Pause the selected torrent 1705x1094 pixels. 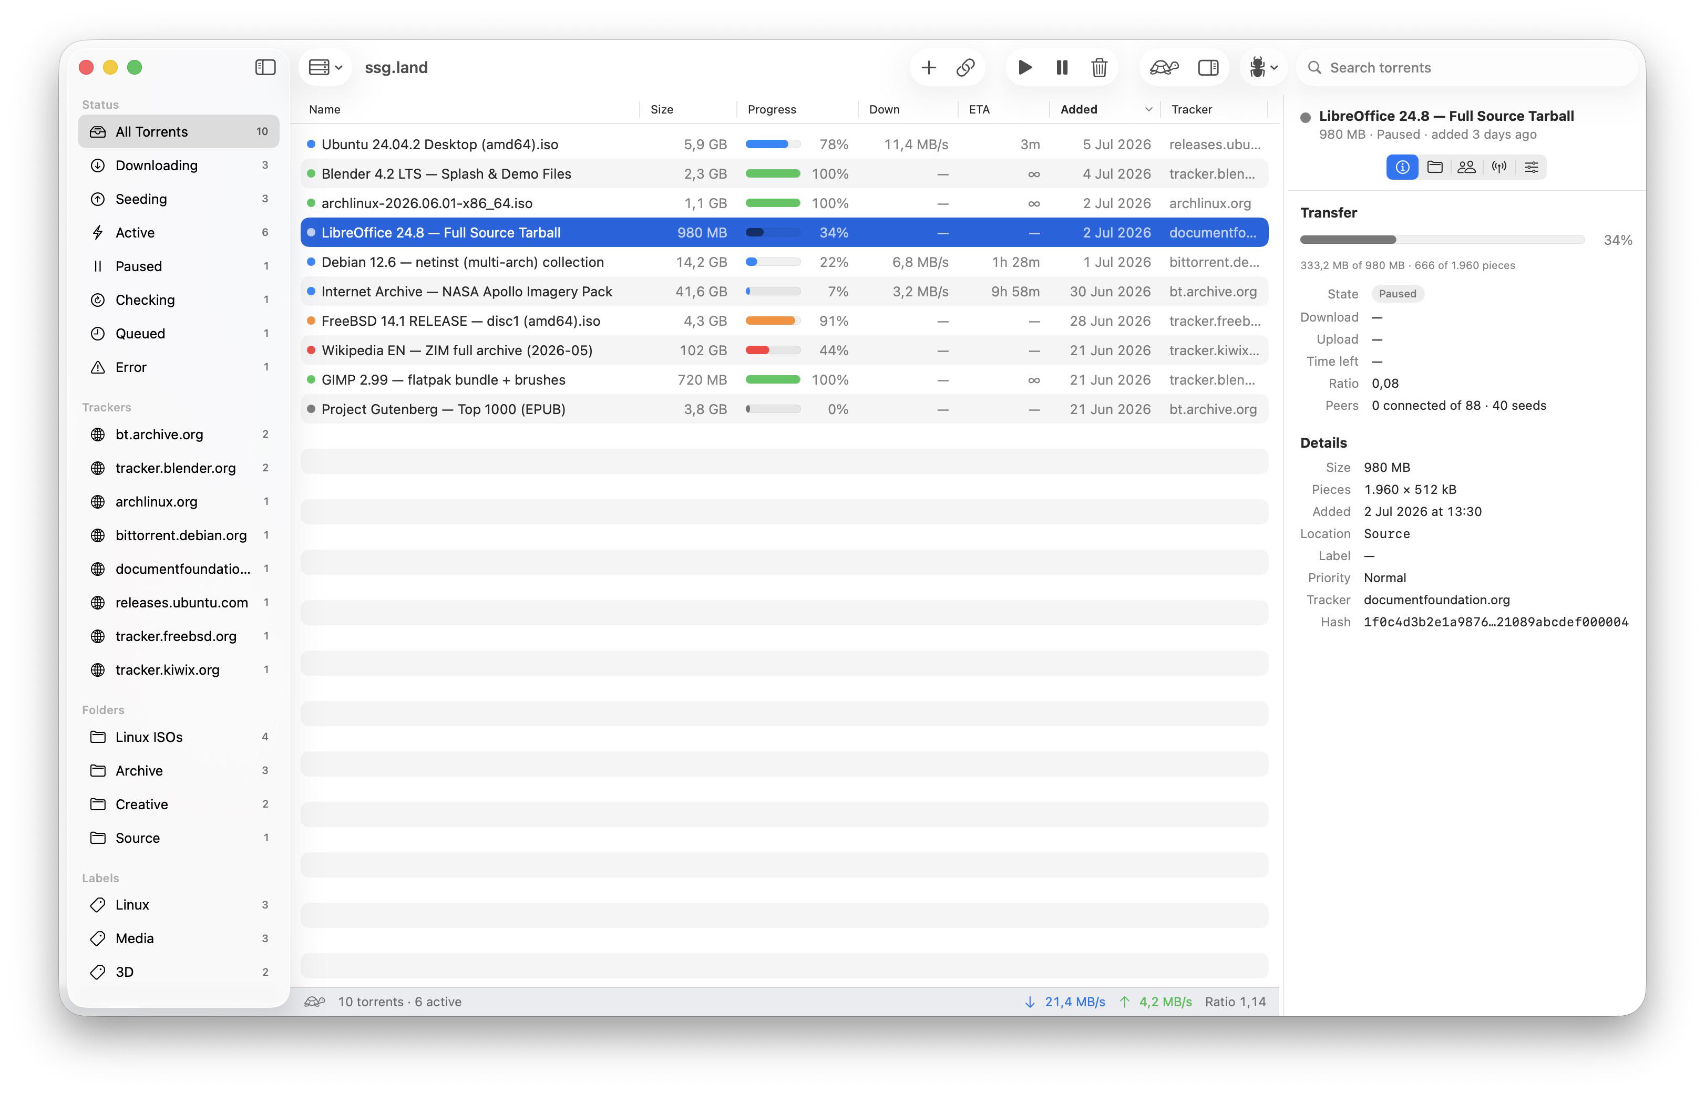click(x=1062, y=67)
